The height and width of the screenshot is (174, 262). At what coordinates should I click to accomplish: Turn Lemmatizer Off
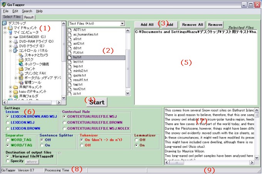click(136, 140)
